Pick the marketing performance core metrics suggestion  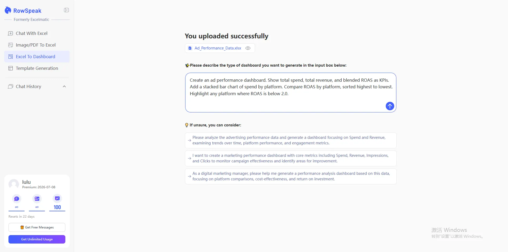click(291, 158)
